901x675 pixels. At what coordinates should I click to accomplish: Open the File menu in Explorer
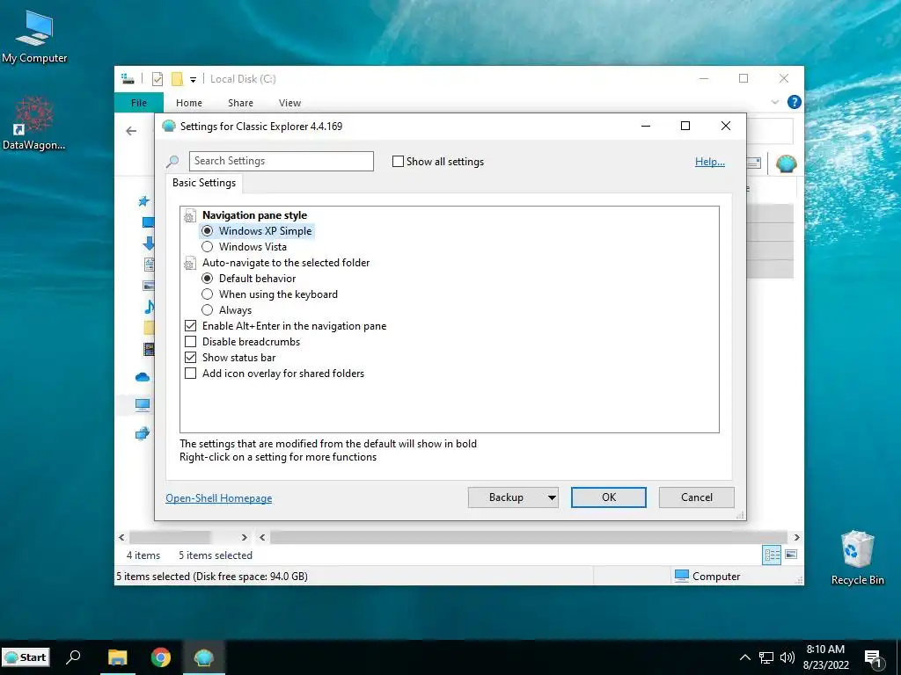pos(138,103)
